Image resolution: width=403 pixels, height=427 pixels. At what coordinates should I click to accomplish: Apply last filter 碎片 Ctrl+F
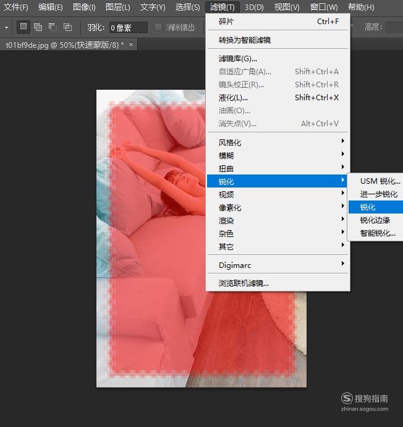(x=278, y=22)
